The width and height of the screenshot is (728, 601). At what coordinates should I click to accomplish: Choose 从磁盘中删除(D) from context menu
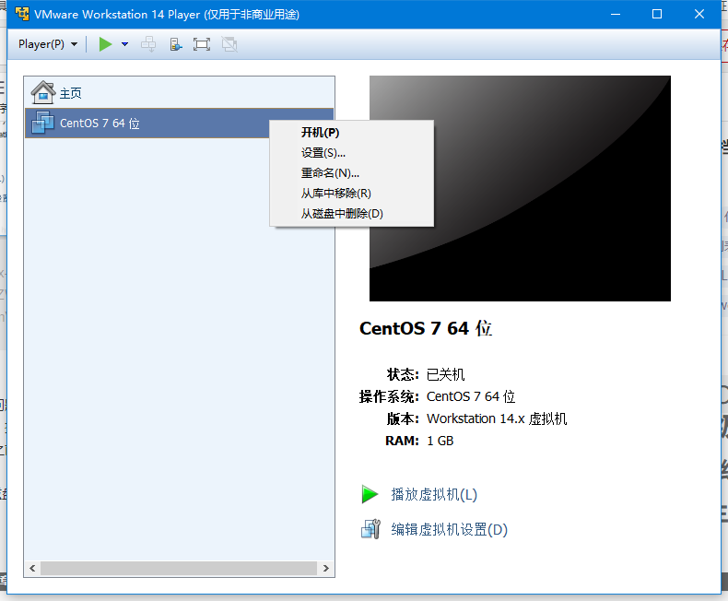pos(351,214)
